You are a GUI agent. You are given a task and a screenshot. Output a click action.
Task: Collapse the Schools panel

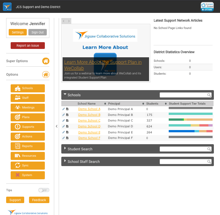[65, 95]
